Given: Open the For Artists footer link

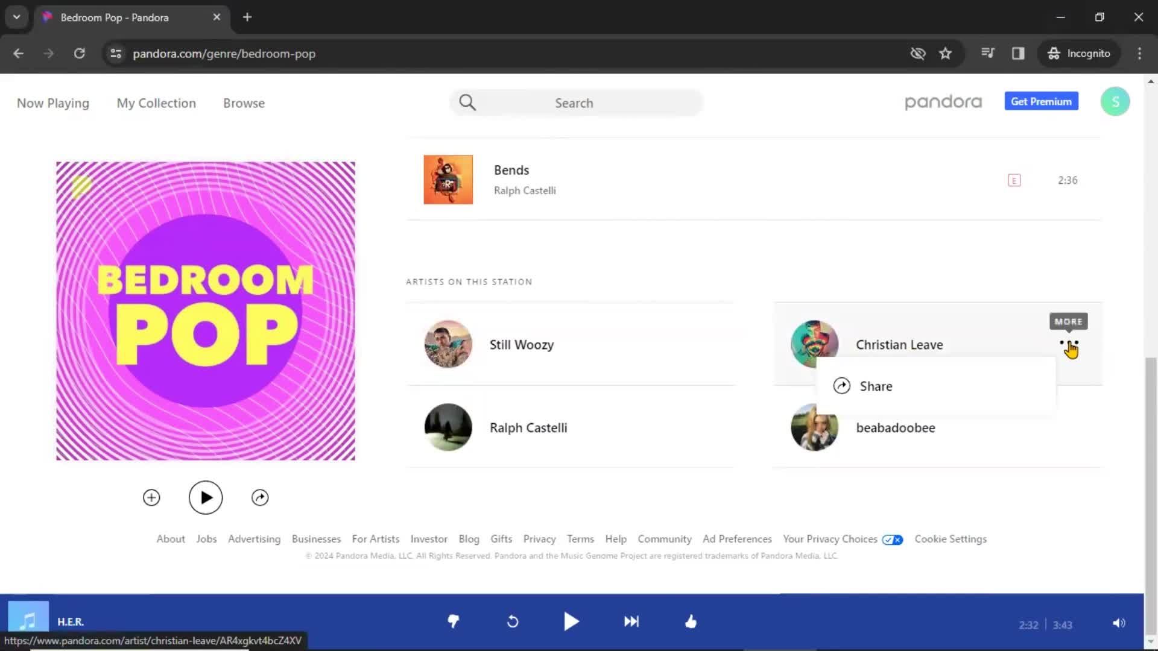Looking at the screenshot, I should pyautogui.click(x=376, y=539).
